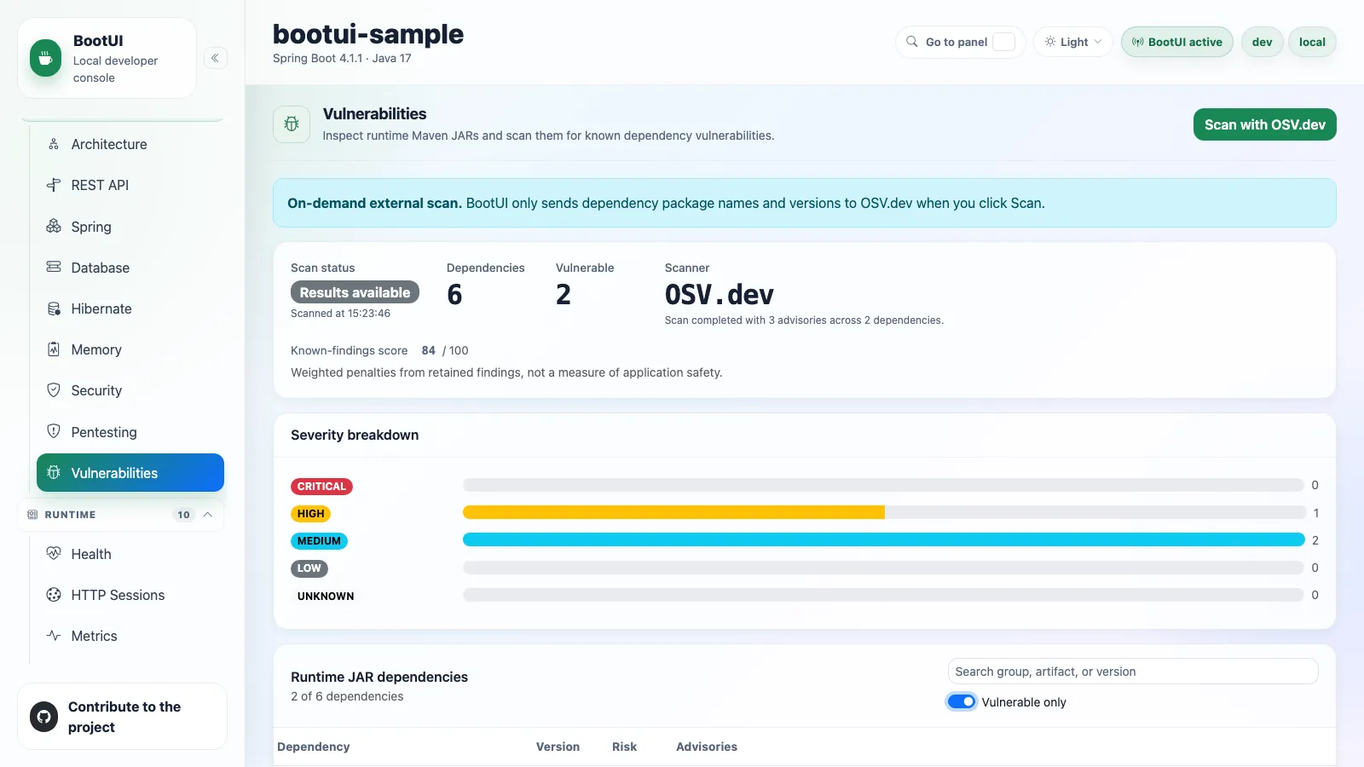Collapse the sidebar with the double-chevron button
1364x767 pixels.
tap(215, 58)
